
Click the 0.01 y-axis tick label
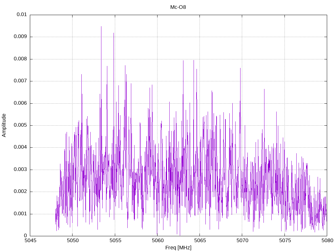[22, 14]
